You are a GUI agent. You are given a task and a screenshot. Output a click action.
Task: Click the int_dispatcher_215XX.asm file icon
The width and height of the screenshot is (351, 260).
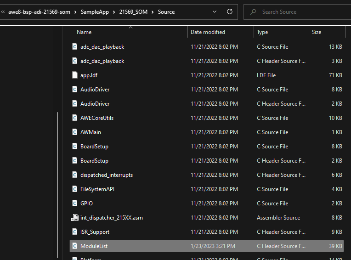point(75,218)
